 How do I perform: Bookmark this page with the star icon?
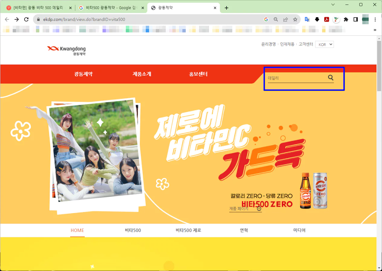(295, 19)
